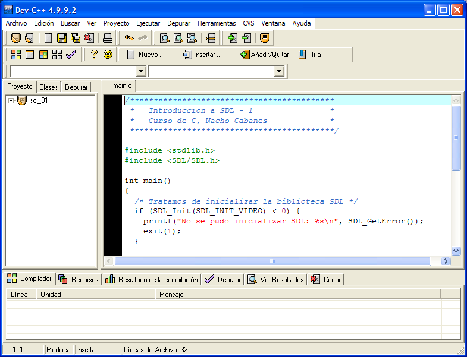Open project or file toolbar icon

click(x=16, y=38)
